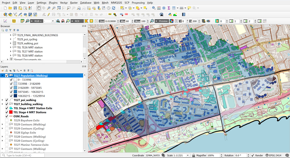
Task: Open the Identify Features tool
Action: click(x=153, y=8)
